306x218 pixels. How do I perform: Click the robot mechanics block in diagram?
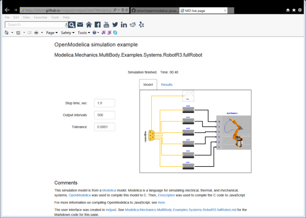pyautogui.click(x=233, y=132)
